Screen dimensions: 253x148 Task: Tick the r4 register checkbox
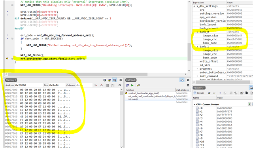tap(197, 121)
